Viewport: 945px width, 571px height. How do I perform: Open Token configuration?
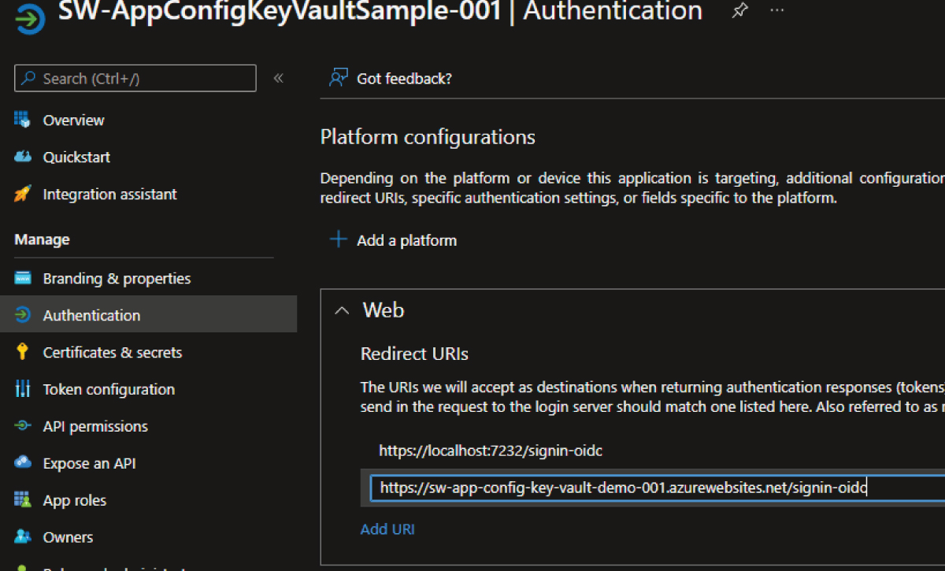click(109, 390)
